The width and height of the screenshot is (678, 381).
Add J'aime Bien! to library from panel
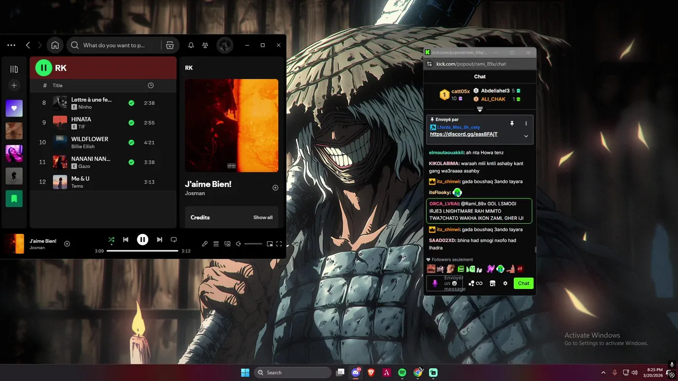pyautogui.click(x=275, y=188)
